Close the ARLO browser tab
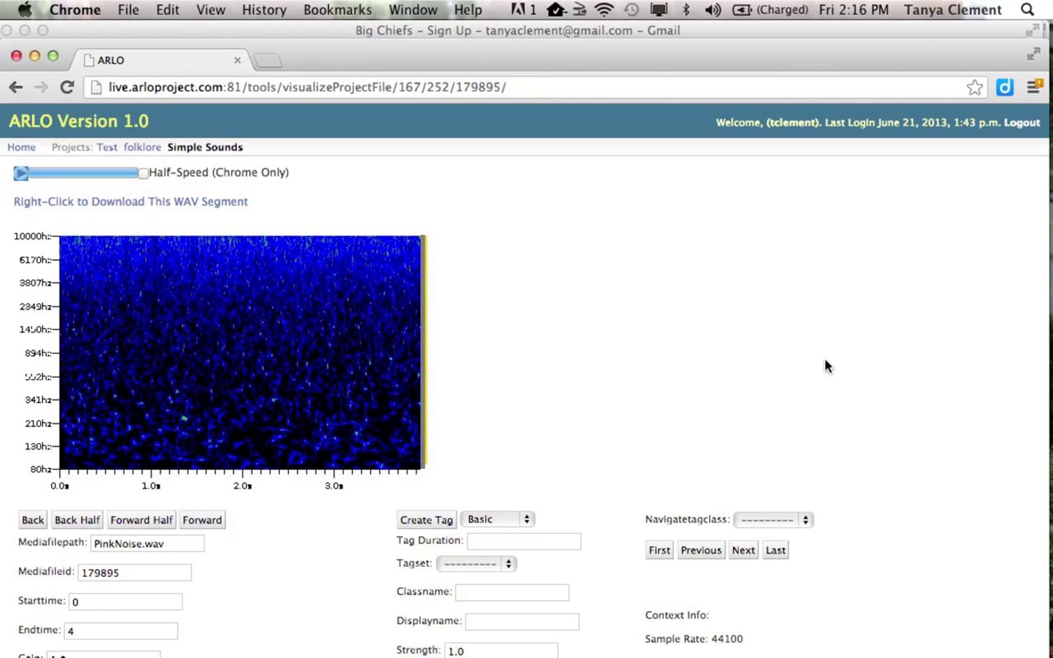Viewport: 1053px width, 658px height. coord(237,60)
